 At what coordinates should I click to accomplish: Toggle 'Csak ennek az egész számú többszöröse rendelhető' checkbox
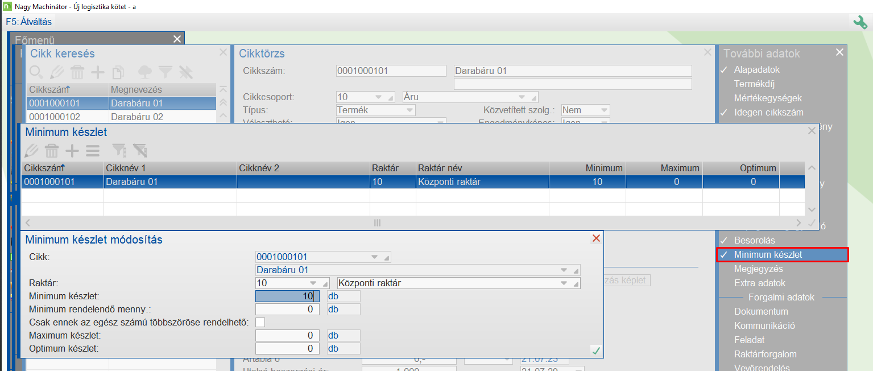tap(260, 323)
